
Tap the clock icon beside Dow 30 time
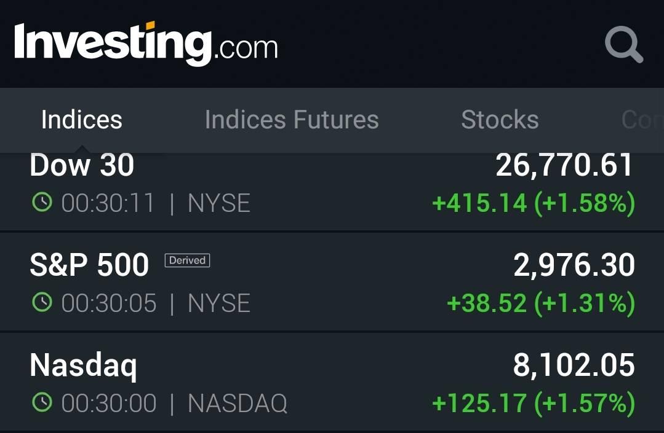pyautogui.click(x=42, y=203)
